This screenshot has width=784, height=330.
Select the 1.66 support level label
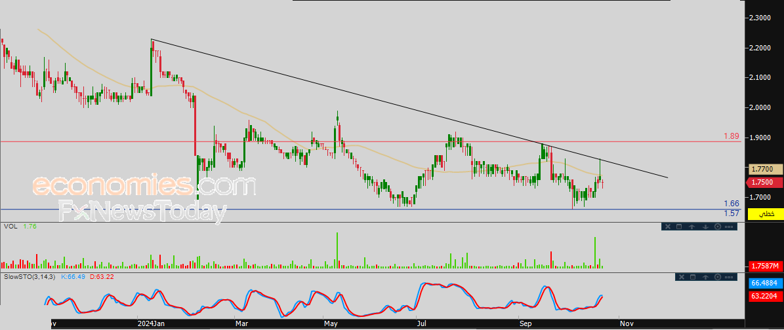point(732,203)
